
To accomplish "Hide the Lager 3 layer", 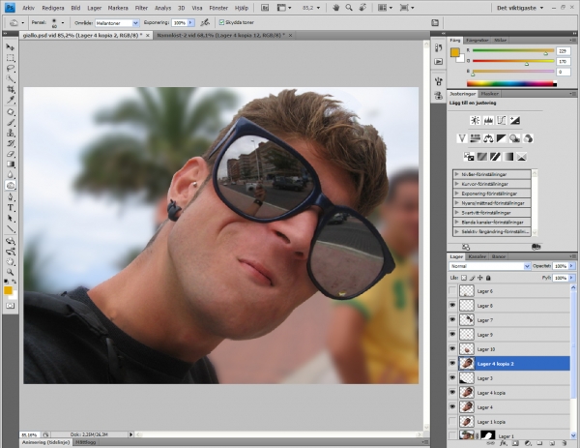I will [452, 378].
